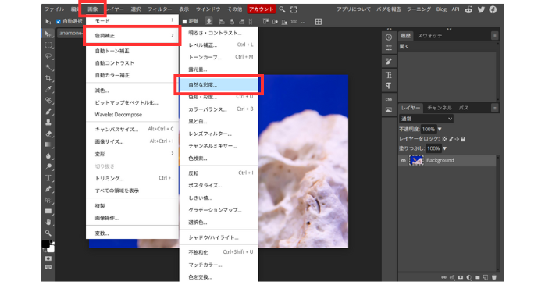Expand the モード submenu

point(132,20)
